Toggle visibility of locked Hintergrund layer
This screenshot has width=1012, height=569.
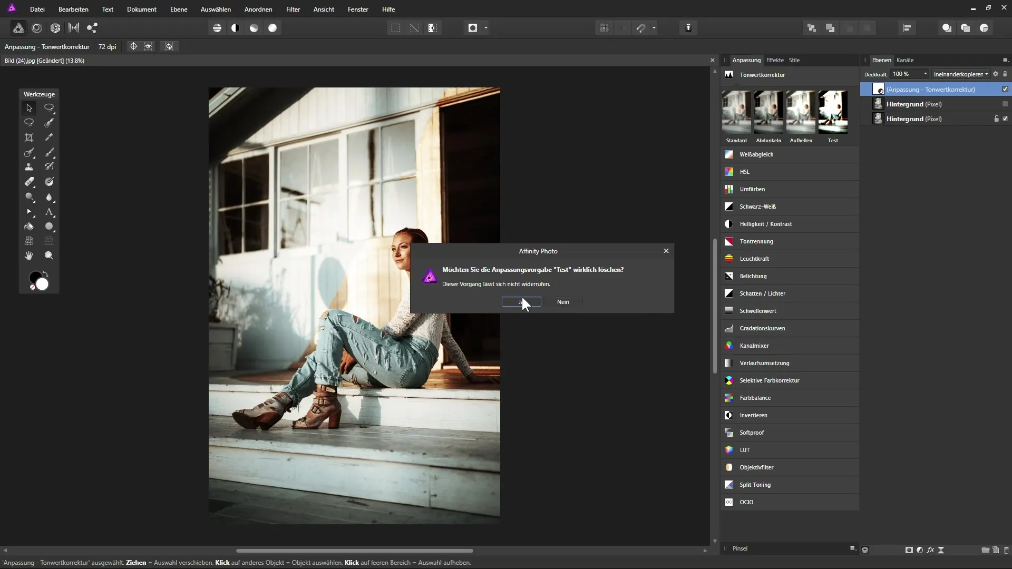pyautogui.click(x=1005, y=119)
